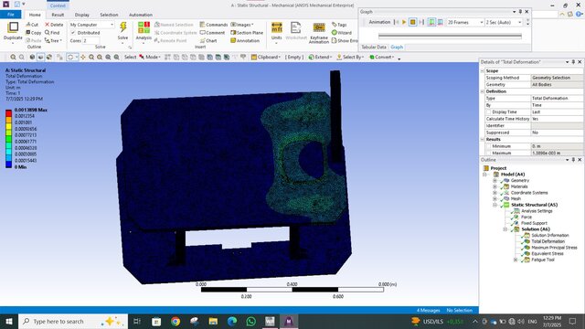Image resolution: width=585 pixels, height=329 pixels.
Task: Open the Tree dropdown
Action: [53, 40]
